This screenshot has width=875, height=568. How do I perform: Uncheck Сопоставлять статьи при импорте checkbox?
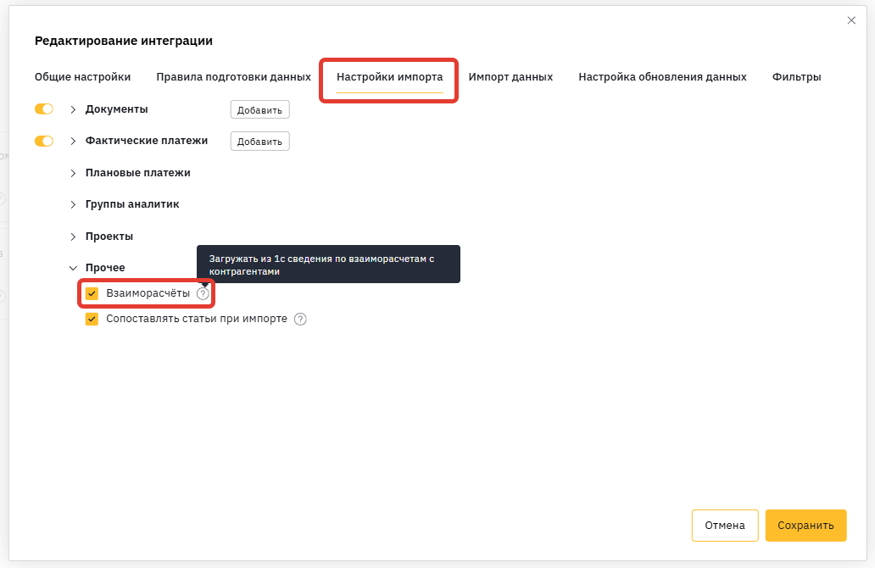[x=92, y=319]
